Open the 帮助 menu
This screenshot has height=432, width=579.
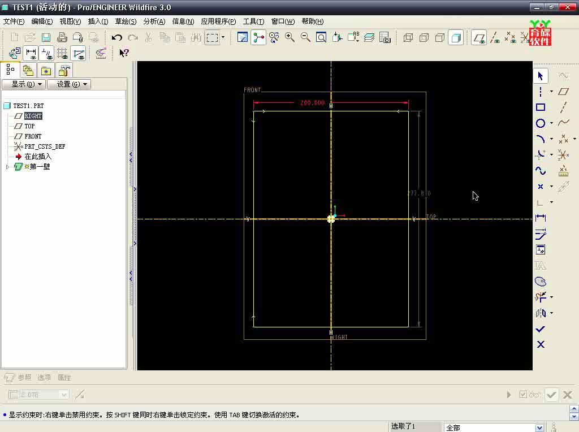(x=312, y=21)
